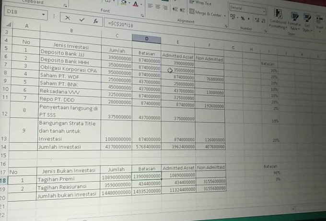This screenshot has width=326, height=221.
Task: Select column B header
Action: 71,31
